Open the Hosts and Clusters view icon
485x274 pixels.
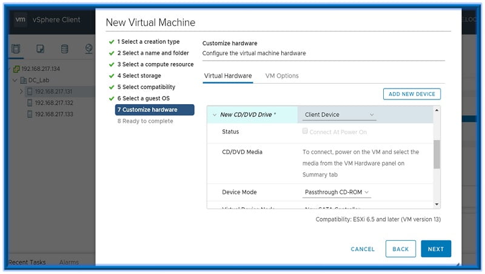point(16,48)
